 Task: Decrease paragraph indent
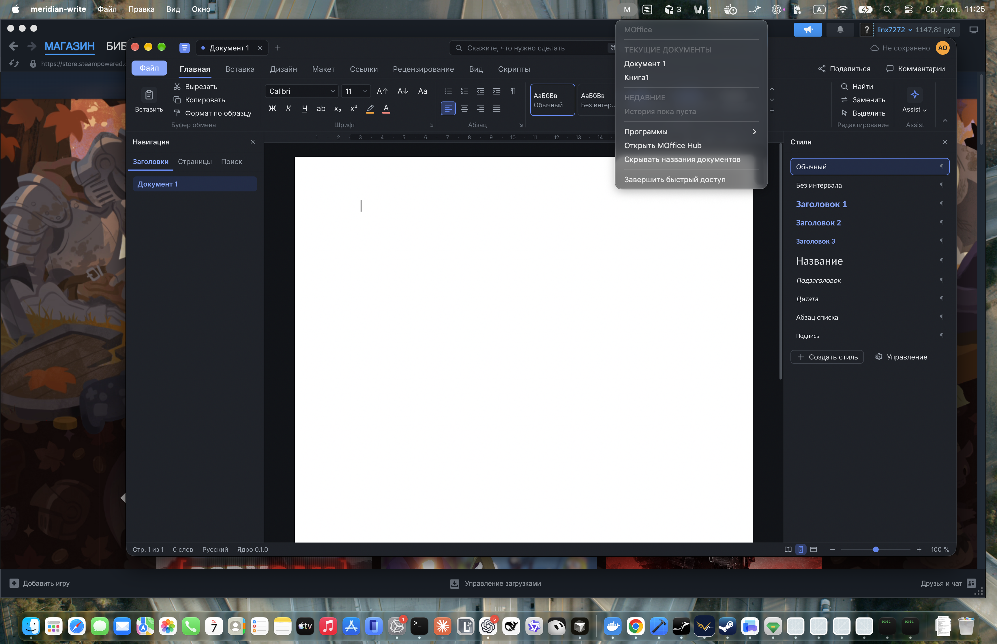pyautogui.click(x=480, y=91)
